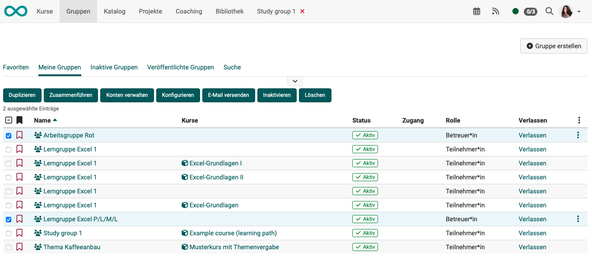The width and height of the screenshot is (592, 256).
Task: Click the course cube icon for Musterkurs mit Themenvergabe
Action: [185, 247]
